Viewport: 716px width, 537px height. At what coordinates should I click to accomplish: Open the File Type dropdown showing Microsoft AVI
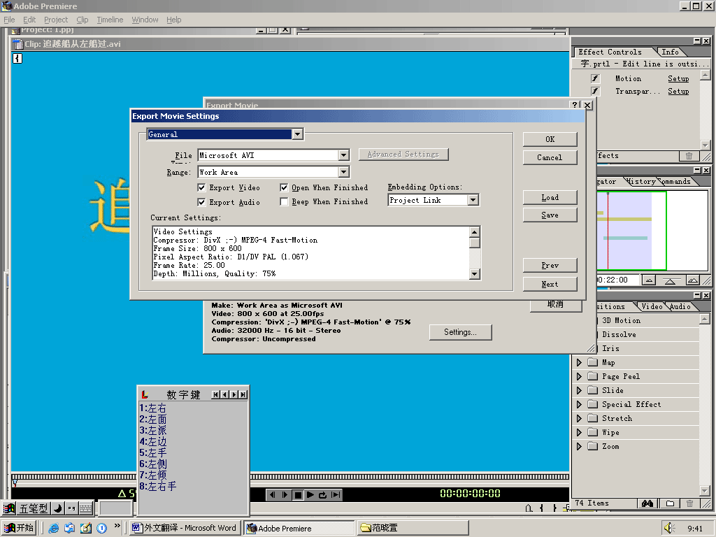pos(344,155)
